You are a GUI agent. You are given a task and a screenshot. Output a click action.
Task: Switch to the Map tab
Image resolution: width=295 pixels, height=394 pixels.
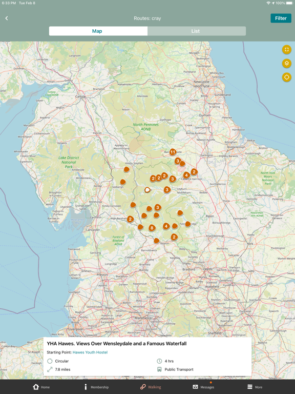98,31
